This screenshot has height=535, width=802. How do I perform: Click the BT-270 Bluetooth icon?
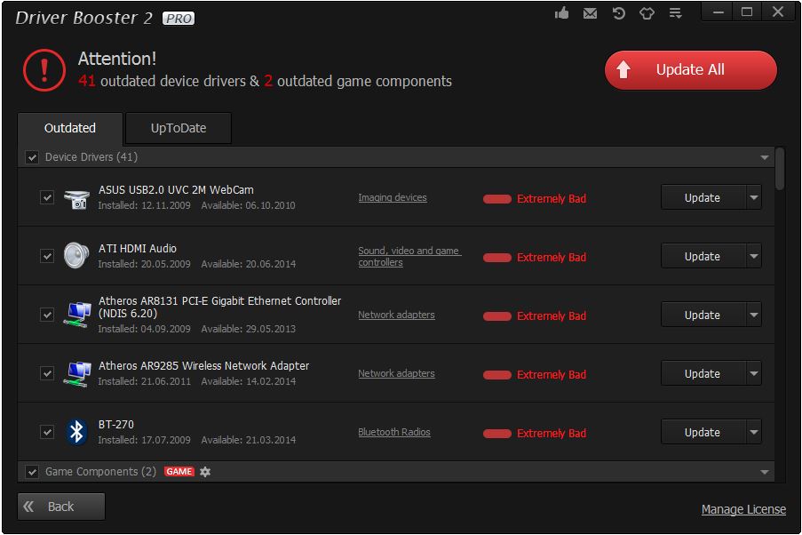click(76, 432)
